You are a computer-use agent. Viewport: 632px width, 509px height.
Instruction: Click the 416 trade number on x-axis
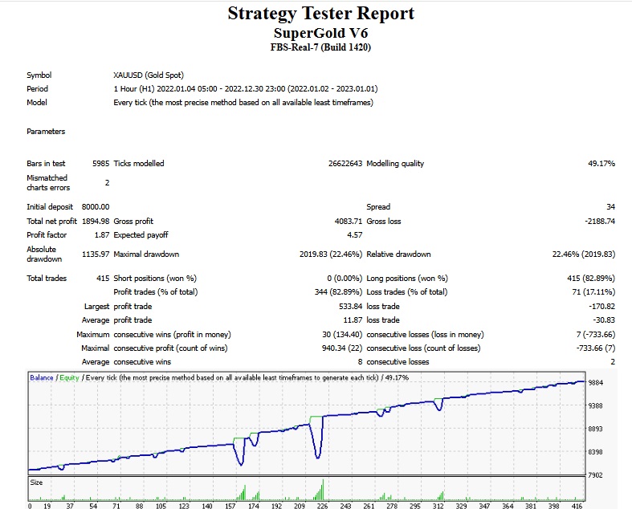coord(577,506)
